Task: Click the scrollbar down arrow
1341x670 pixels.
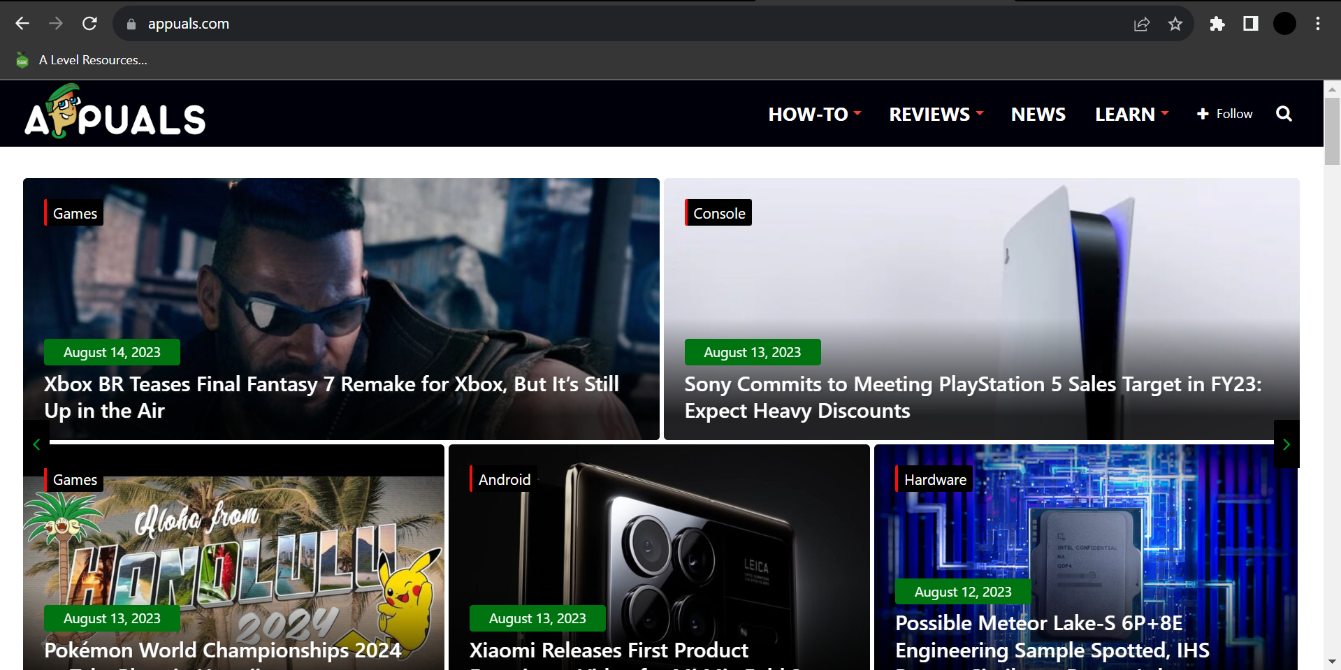Action: 1332,662
